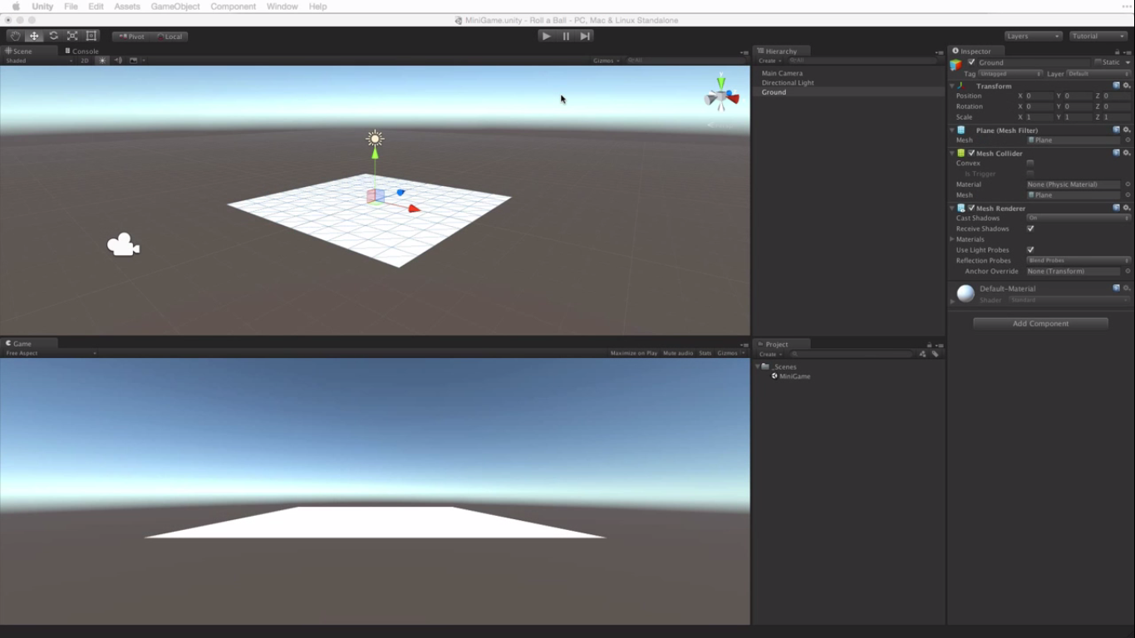Enable the Convex checkbox on Mesh Collider
Screen dimensions: 1135x638
pyautogui.click(x=1030, y=163)
